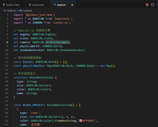Click the camera symbol breadcrumb
158x127 pixels.
[27, 11]
